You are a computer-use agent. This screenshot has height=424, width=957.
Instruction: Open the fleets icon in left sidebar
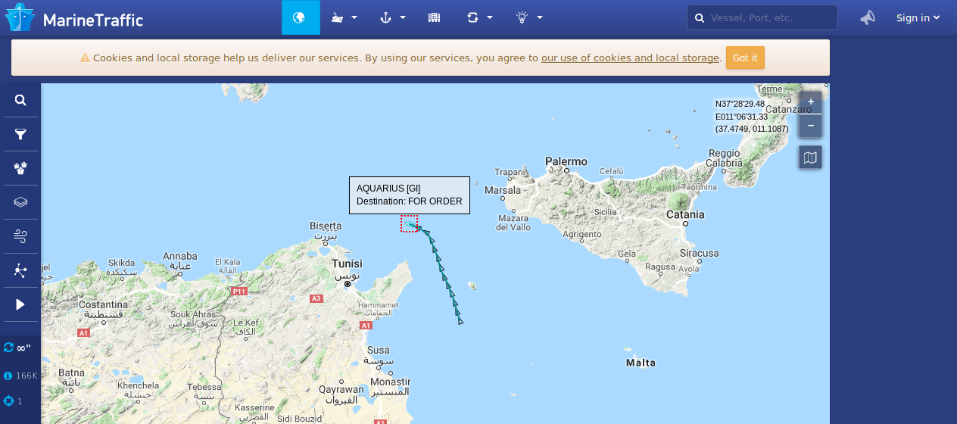[x=20, y=168]
